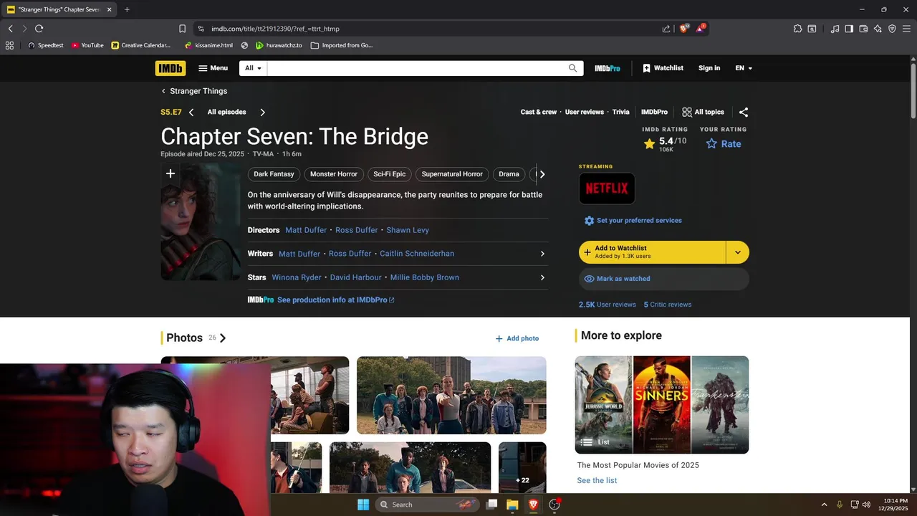
Task: Reload the page with the browser refresh icon
Action: (39, 29)
